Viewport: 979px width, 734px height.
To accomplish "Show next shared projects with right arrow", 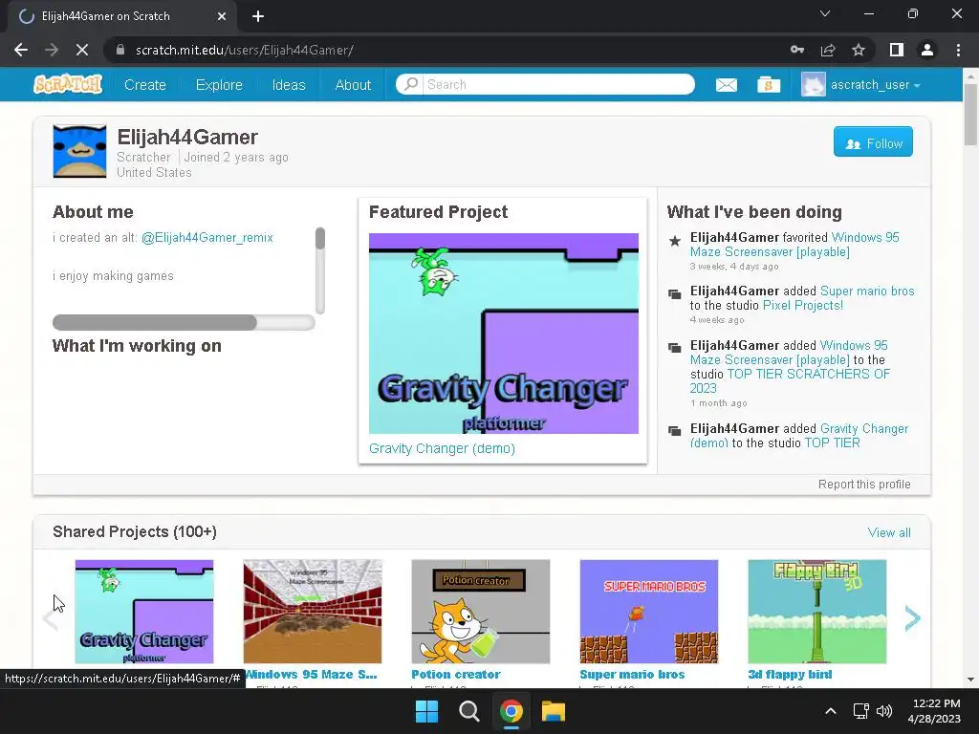I will (912, 618).
